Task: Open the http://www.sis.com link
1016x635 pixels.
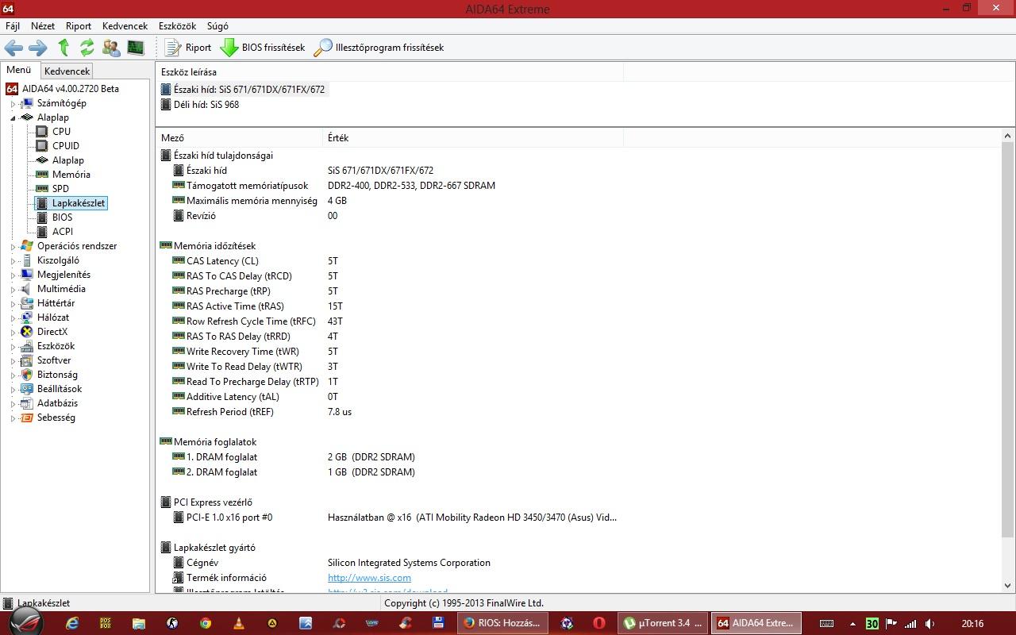Action: [369, 578]
